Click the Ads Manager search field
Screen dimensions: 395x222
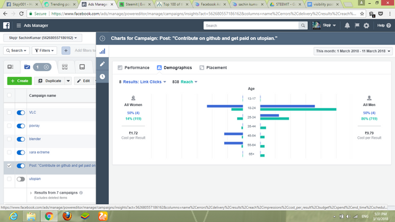[251, 25]
